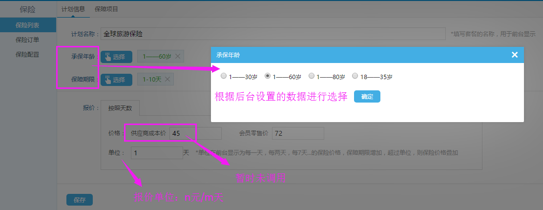This screenshot has width=543, height=210.
Task: Open 保险列表 in the sidebar
Action: pyautogui.click(x=28, y=24)
